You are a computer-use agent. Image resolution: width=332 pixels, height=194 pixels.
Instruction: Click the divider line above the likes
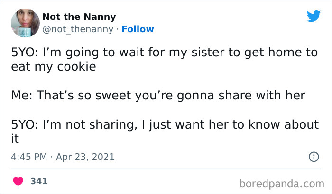pos(166,169)
